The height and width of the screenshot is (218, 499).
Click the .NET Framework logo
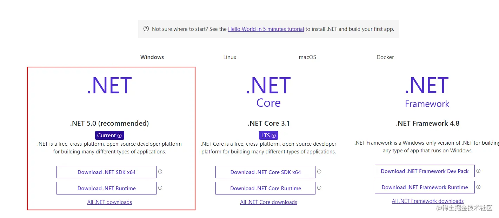point(427,92)
